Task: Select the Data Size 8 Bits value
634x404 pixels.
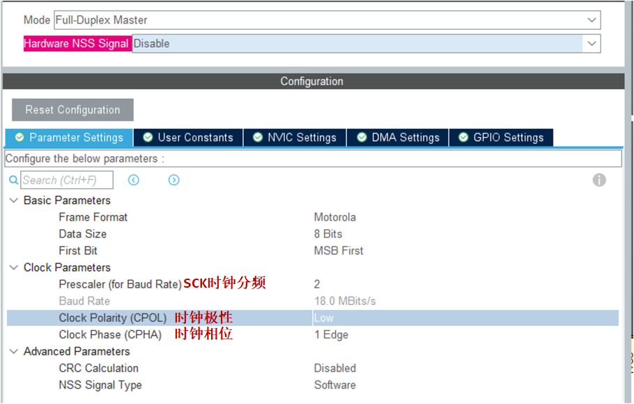Action: pos(328,234)
